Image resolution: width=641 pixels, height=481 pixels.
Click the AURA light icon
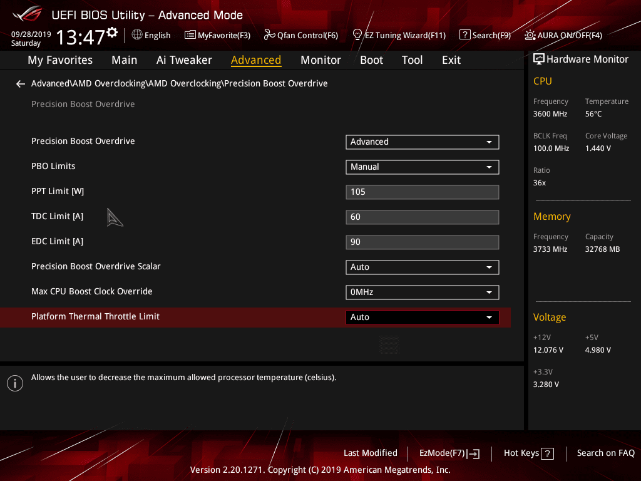point(530,35)
